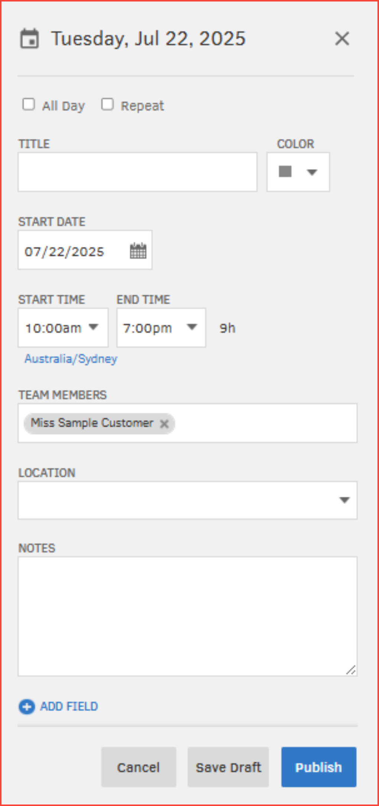
Task: Click the blue plus Add Field icon
Action: [27, 707]
